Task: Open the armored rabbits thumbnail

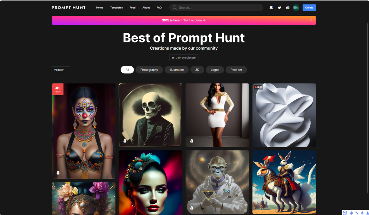Action: click(x=284, y=182)
